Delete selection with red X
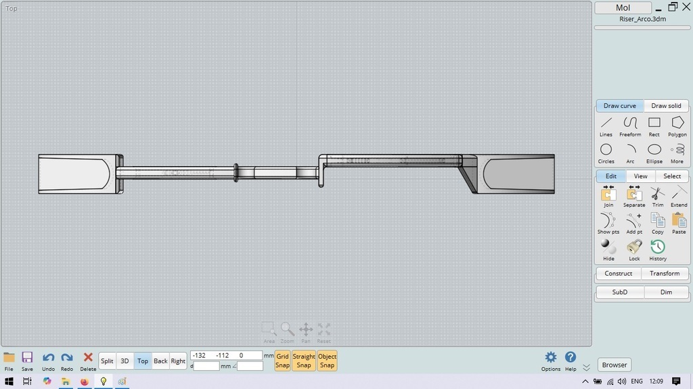This screenshot has width=693, height=389. tap(88, 361)
